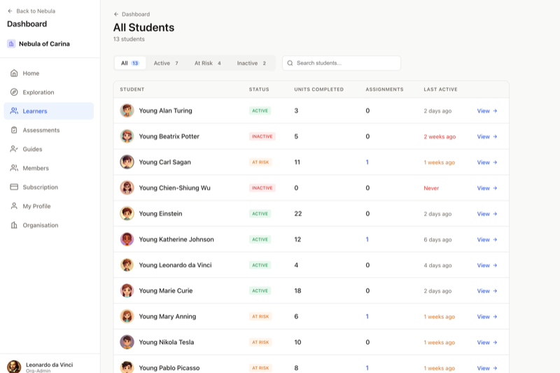View Young Alan Turing's details
The width and height of the screenshot is (560, 373).
tap(487, 111)
